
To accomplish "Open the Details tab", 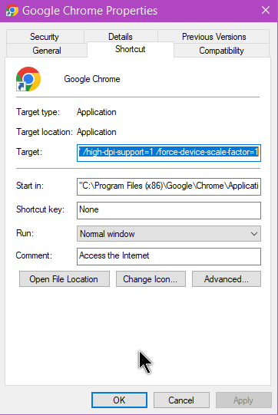I will [x=121, y=37].
